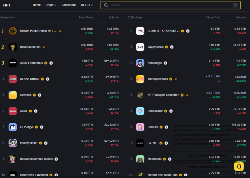Open the Mutant Ape Yacht Club name

163,175
